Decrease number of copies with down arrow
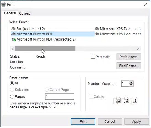The width and height of the screenshot is (151, 128). [131, 85]
